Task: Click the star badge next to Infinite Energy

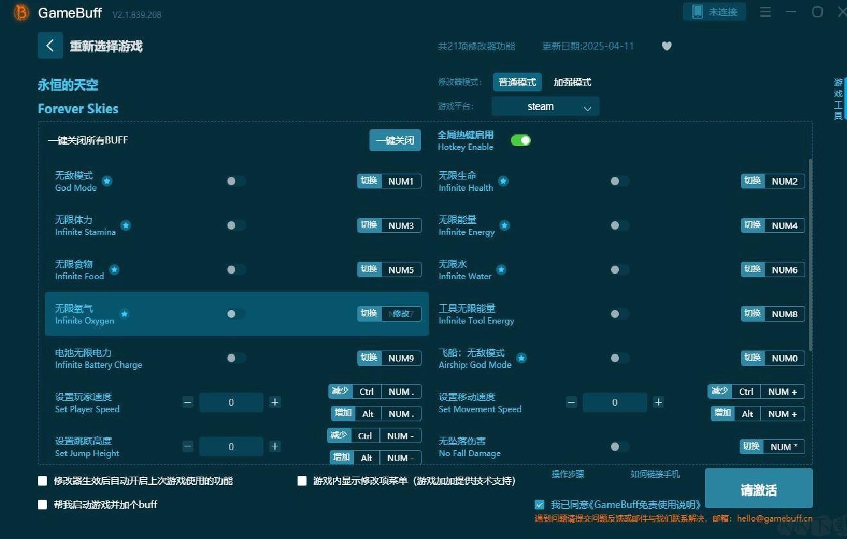Action: click(505, 226)
